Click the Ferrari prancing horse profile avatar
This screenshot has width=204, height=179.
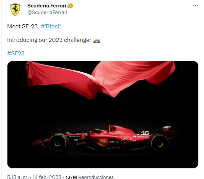pos(15,9)
